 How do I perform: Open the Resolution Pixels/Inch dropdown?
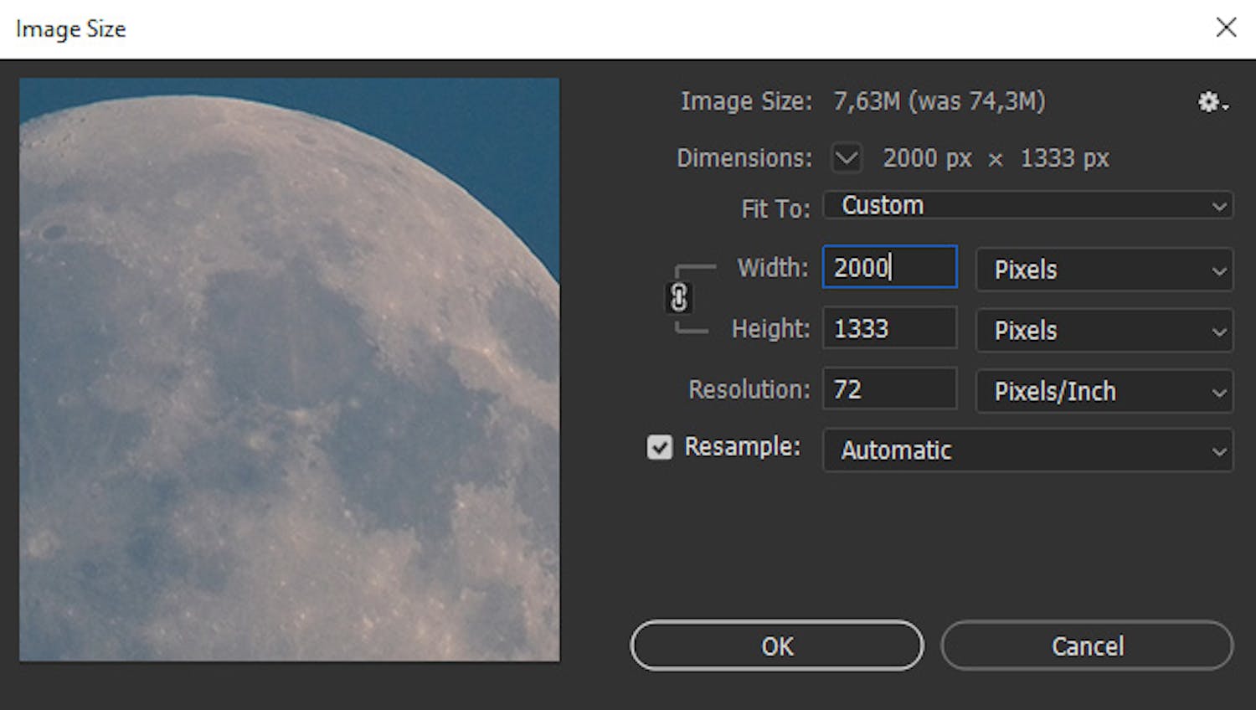coord(1104,391)
